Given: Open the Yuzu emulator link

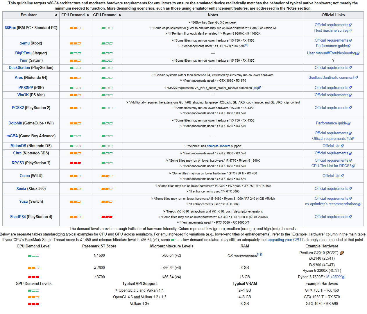Looking at the screenshot, I should [x=24, y=201].
